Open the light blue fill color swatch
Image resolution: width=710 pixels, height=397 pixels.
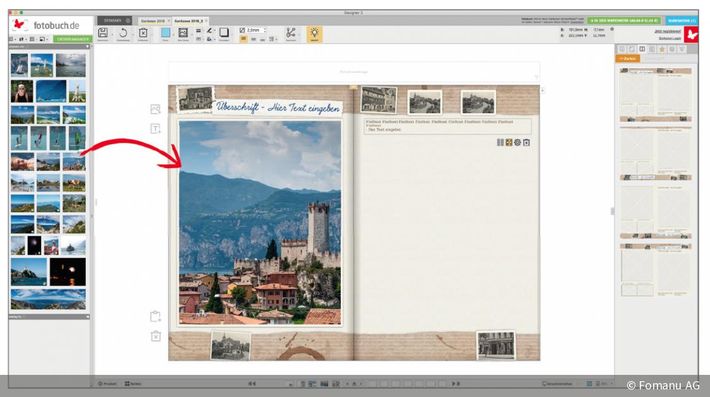point(165,33)
